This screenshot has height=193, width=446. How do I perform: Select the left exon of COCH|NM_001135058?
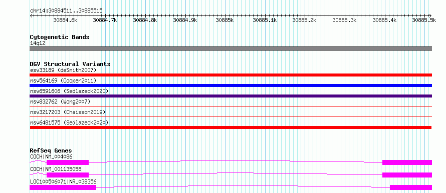point(68,175)
